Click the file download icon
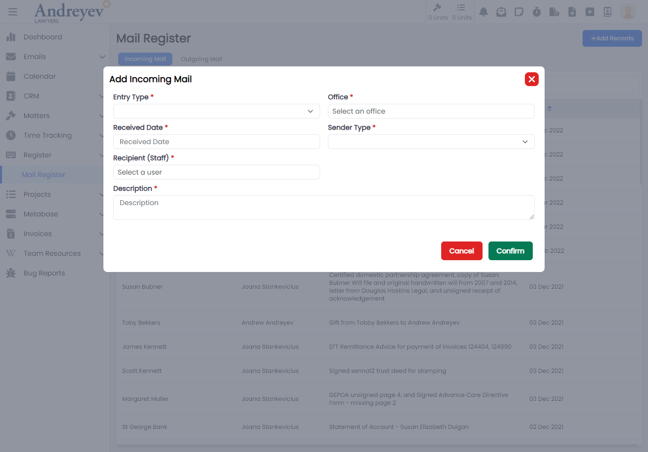This screenshot has height=452, width=648. (x=572, y=12)
